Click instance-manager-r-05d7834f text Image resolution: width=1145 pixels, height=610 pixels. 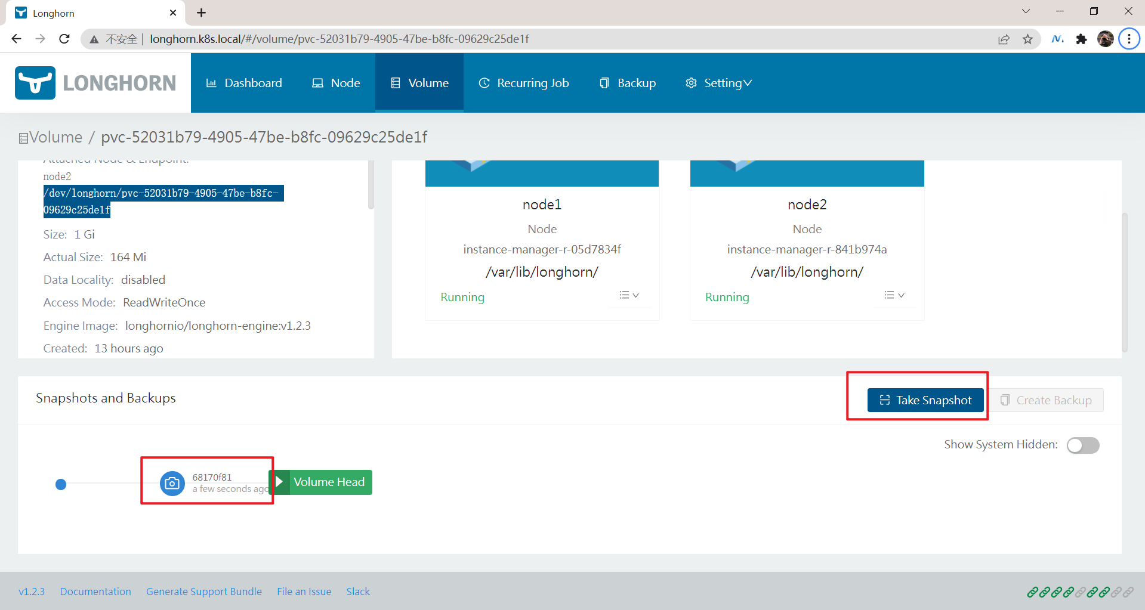pos(542,249)
